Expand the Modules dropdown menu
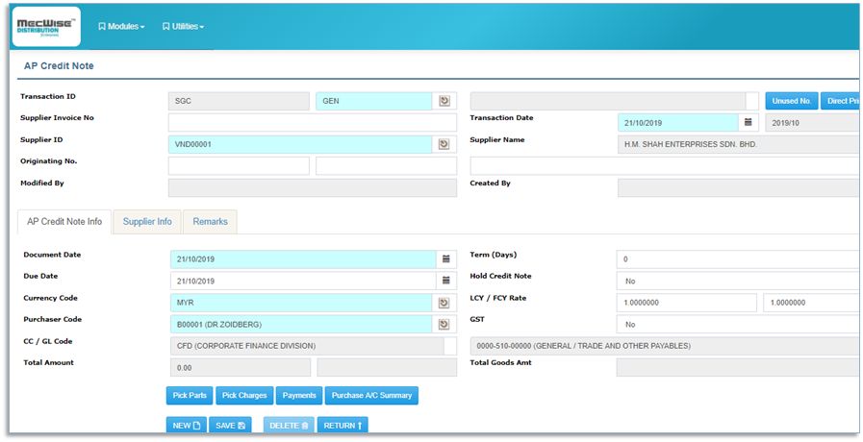 (121, 27)
